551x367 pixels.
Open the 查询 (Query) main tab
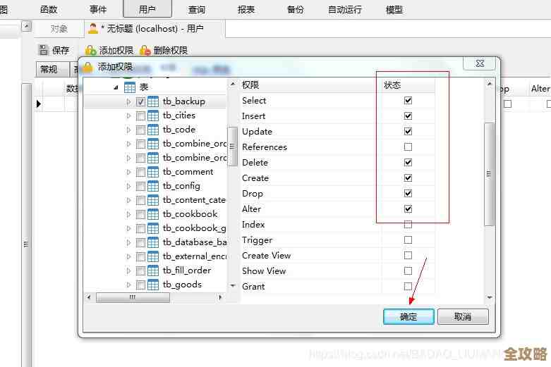(196, 9)
